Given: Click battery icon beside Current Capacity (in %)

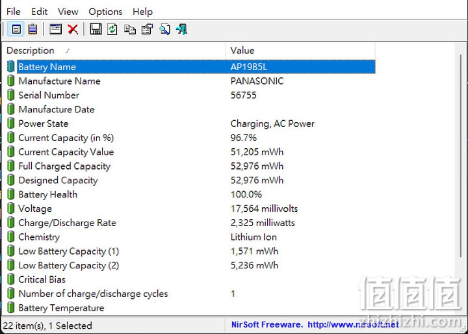Looking at the screenshot, I should click(11, 138).
